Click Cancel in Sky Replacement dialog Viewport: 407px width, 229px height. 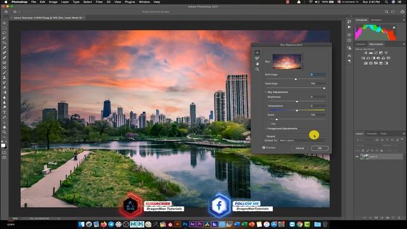click(x=300, y=148)
